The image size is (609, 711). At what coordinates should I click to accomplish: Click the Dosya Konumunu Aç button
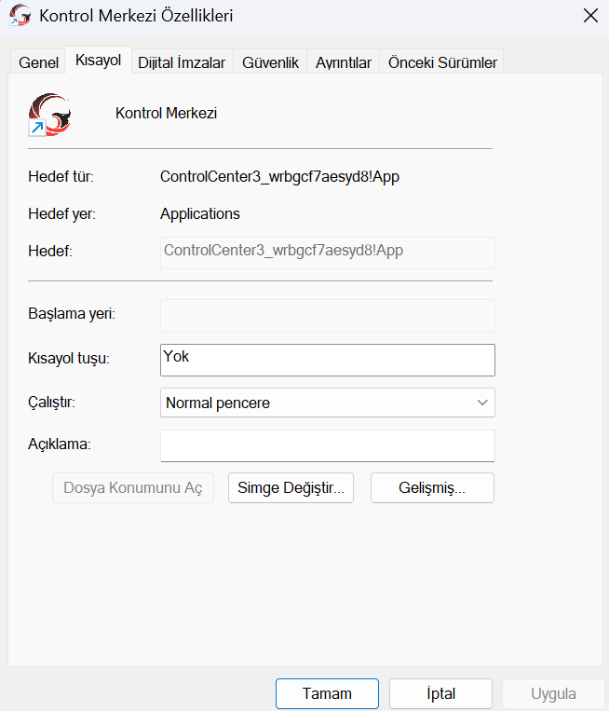point(133,488)
